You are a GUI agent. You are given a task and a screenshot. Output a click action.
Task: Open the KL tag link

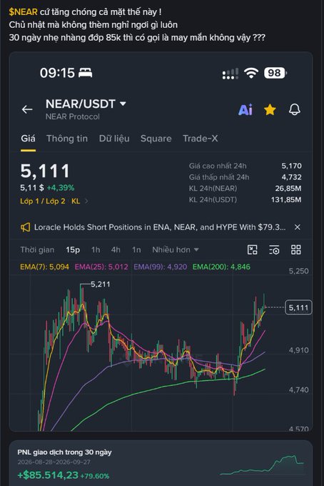coord(76,201)
